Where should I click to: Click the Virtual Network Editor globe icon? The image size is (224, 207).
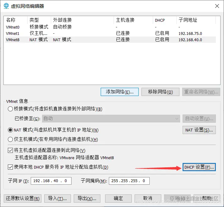6,6
